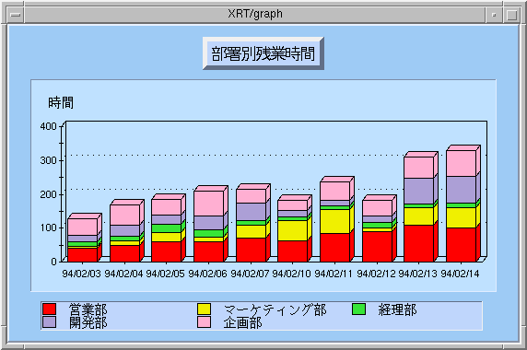527x350 pixels.
Task: Click the pink 企画部 legend swatch
Action: [204, 321]
